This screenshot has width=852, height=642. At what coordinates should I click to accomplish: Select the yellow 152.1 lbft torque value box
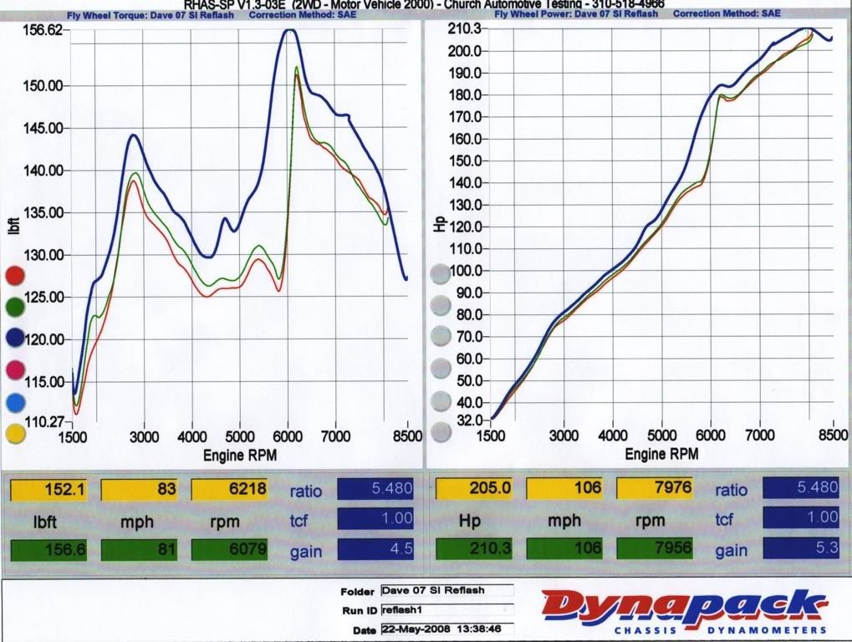pyautogui.click(x=48, y=490)
